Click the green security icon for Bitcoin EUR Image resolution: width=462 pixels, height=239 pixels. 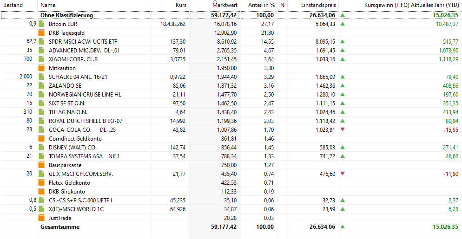41,24
